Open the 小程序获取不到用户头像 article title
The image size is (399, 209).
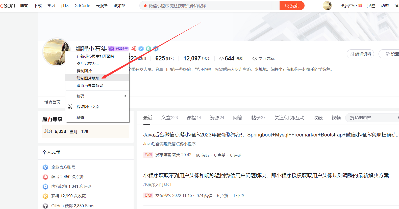pos(266,175)
